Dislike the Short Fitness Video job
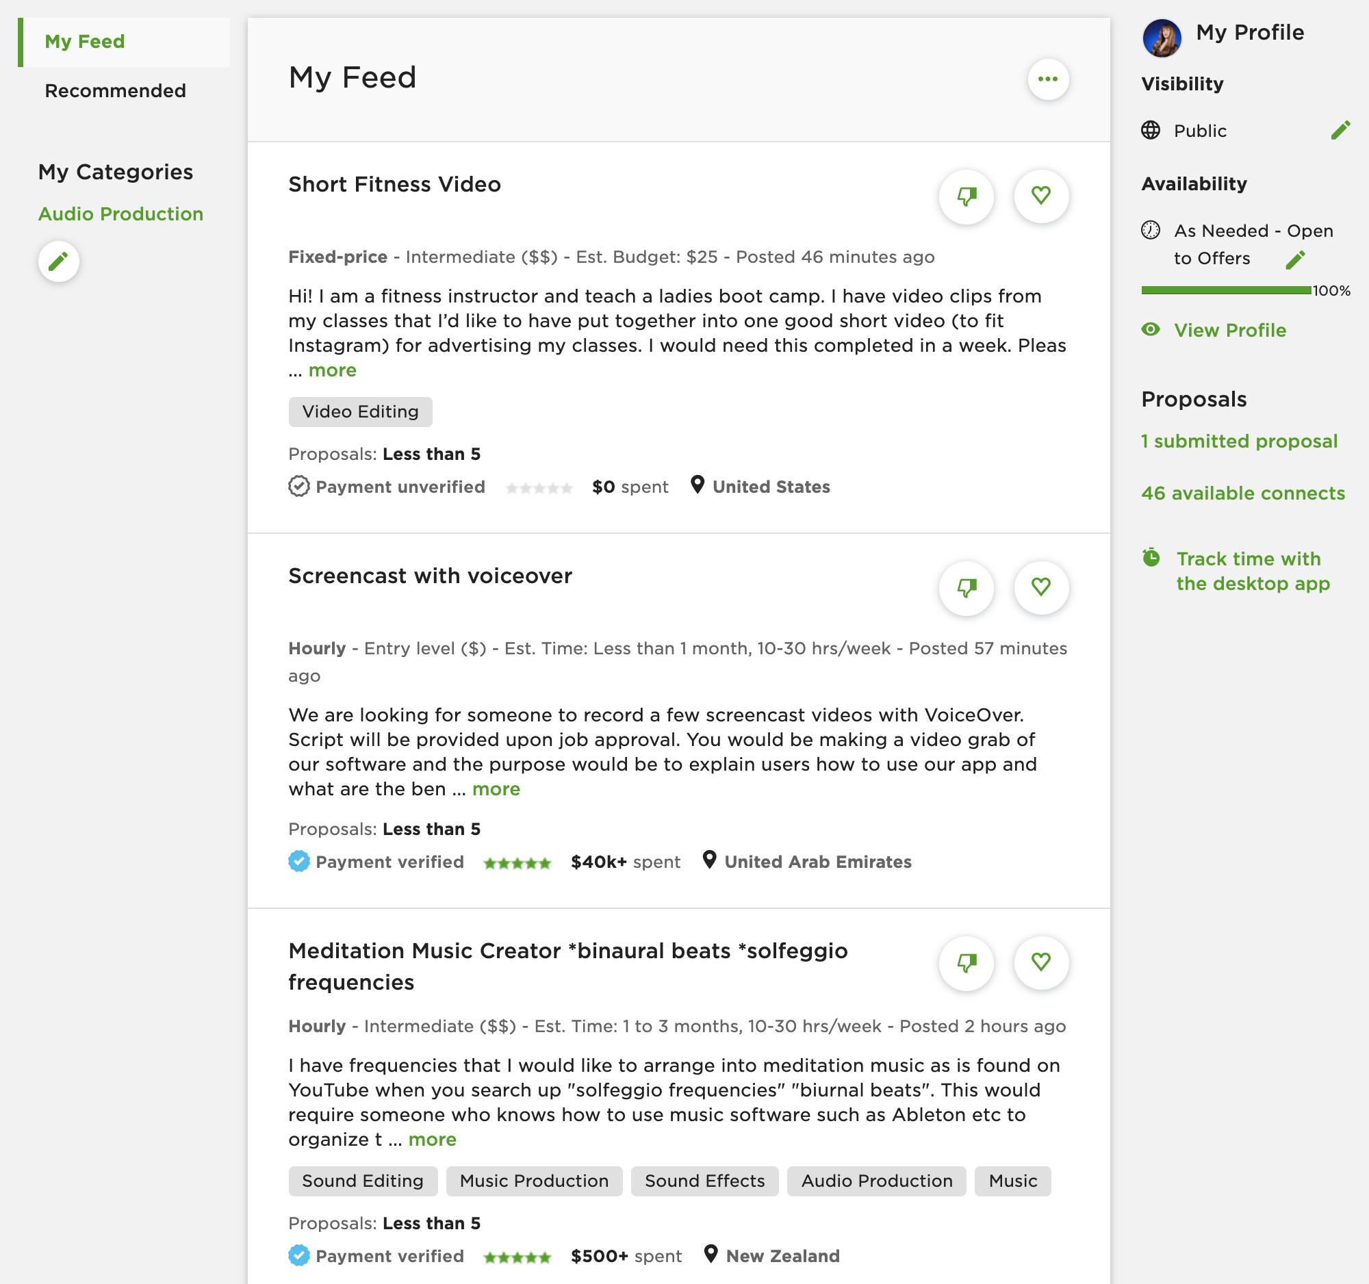 966,197
